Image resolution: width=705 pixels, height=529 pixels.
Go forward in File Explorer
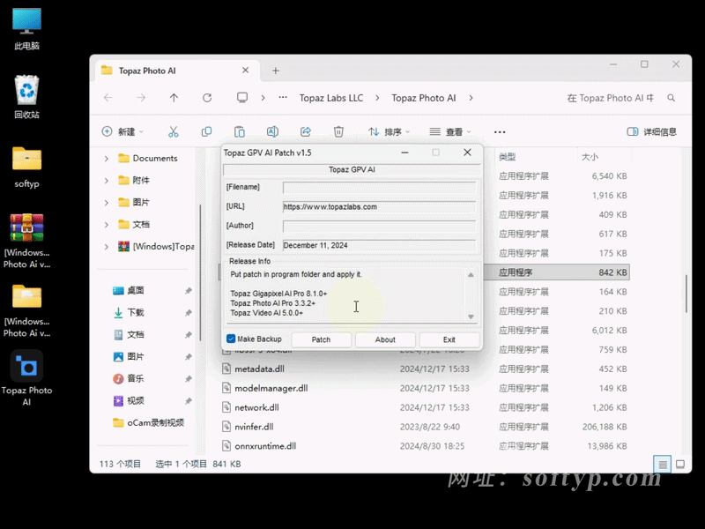click(x=141, y=98)
